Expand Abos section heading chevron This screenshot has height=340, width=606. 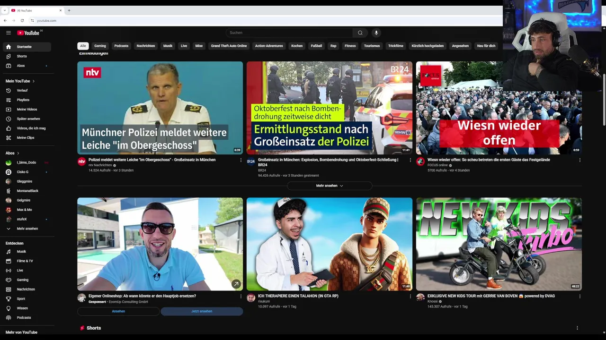(x=18, y=153)
